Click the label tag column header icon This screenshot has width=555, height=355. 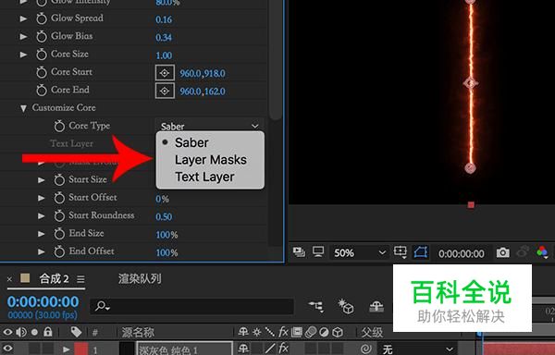coord(76,332)
